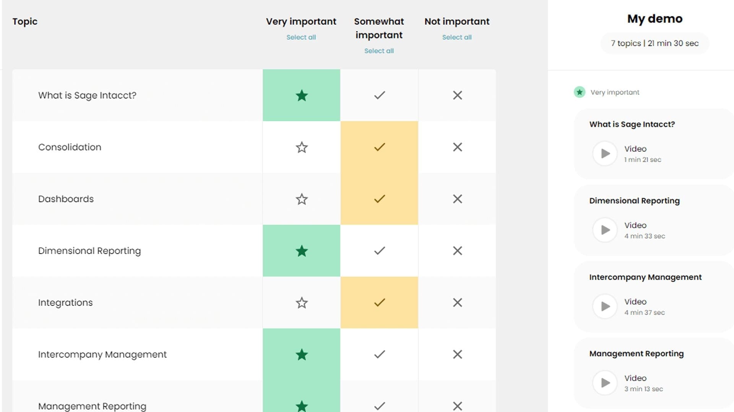Click the 7 topics duration pill
This screenshot has height=412, width=734.
(x=654, y=43)
